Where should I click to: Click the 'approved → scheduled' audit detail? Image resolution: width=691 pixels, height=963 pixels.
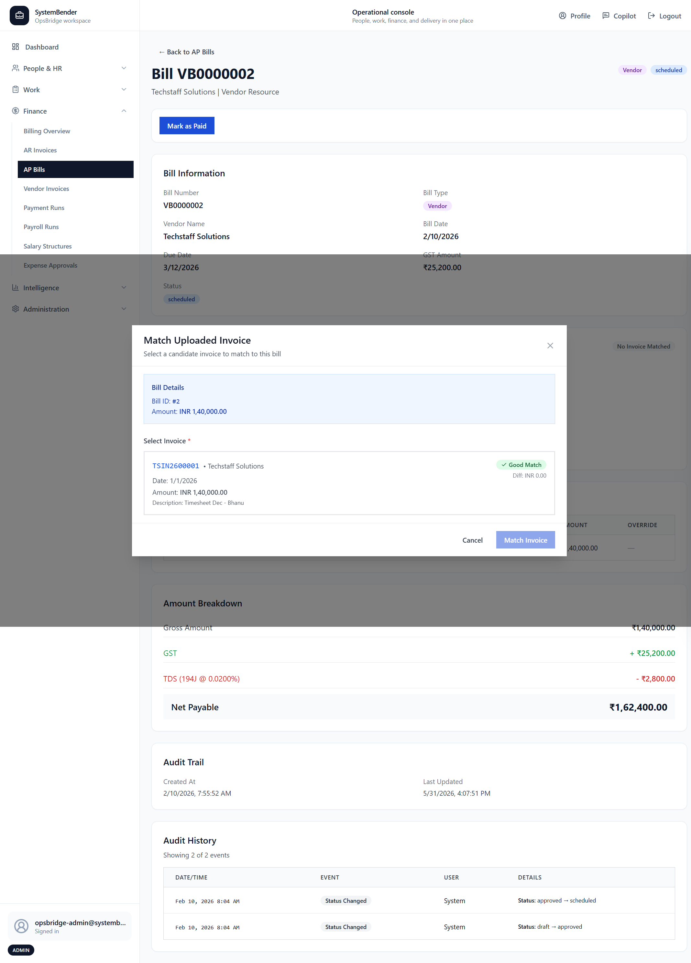tap(557, 900)
